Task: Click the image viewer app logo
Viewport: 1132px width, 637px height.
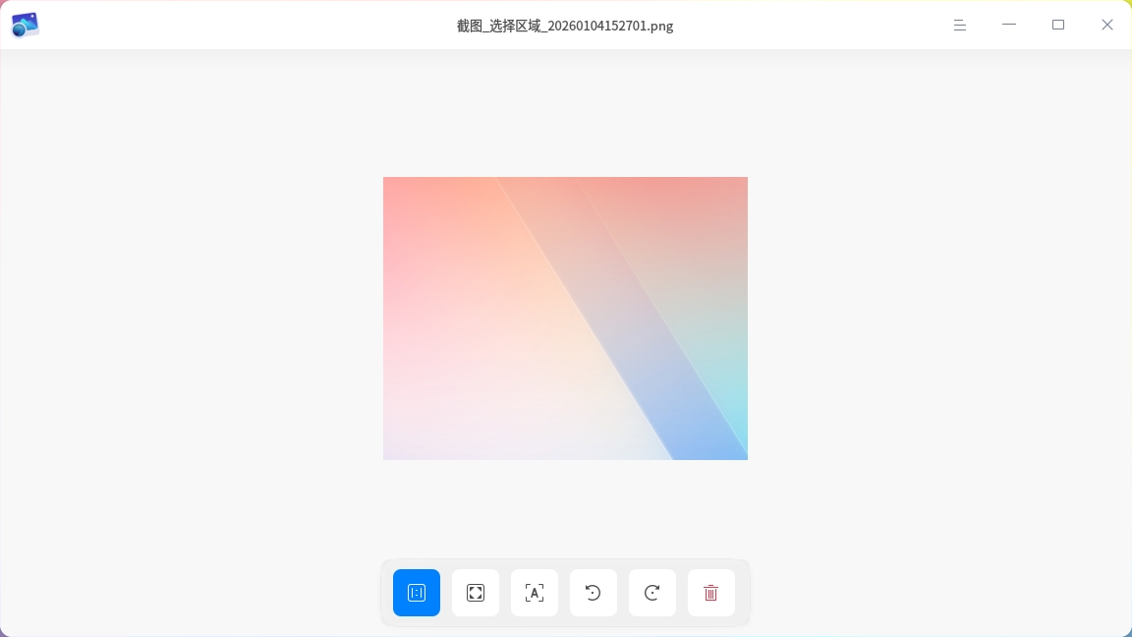Action: [x=26, y=26]
